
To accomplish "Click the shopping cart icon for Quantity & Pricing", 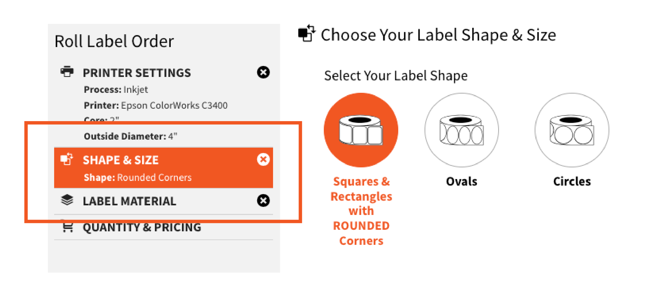I will click(x=67, y=227).
